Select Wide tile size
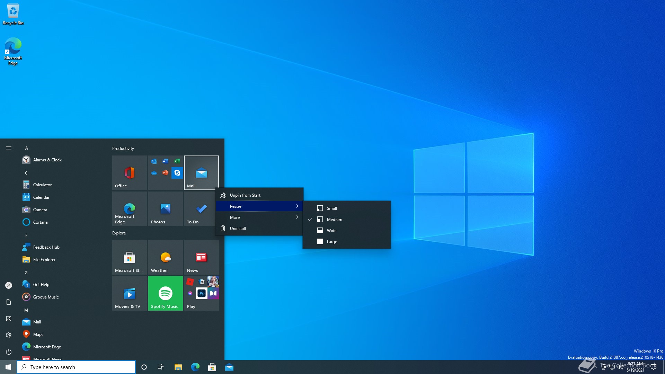Viewport: 665px width, 374px height. click(x=347, y=231)
